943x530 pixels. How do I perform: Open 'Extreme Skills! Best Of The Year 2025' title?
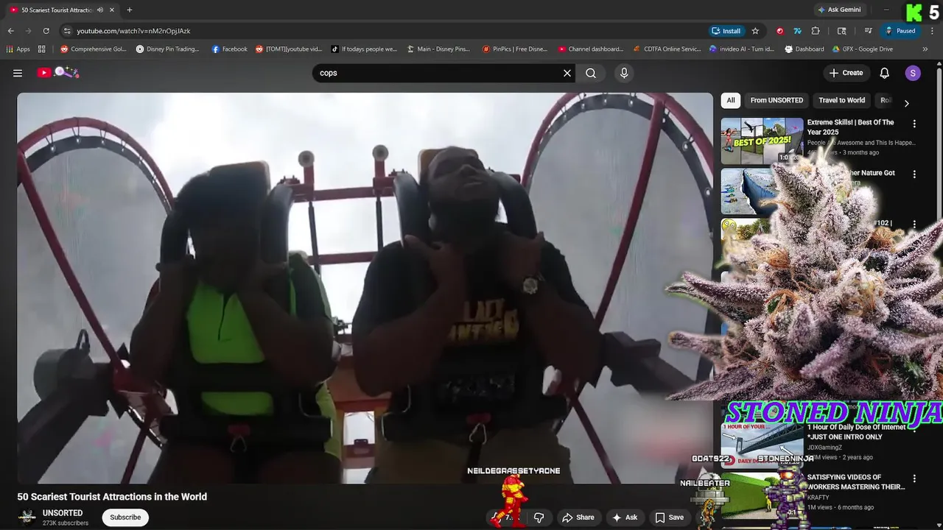point(850,127)
